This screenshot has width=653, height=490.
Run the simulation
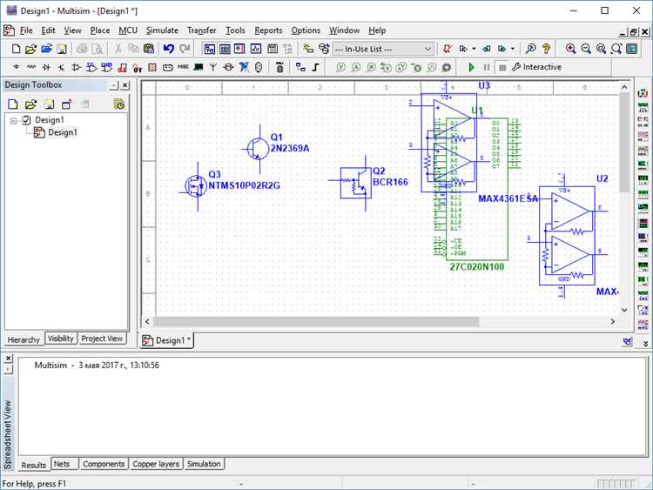pyautogui.click(x=471, y=67)
